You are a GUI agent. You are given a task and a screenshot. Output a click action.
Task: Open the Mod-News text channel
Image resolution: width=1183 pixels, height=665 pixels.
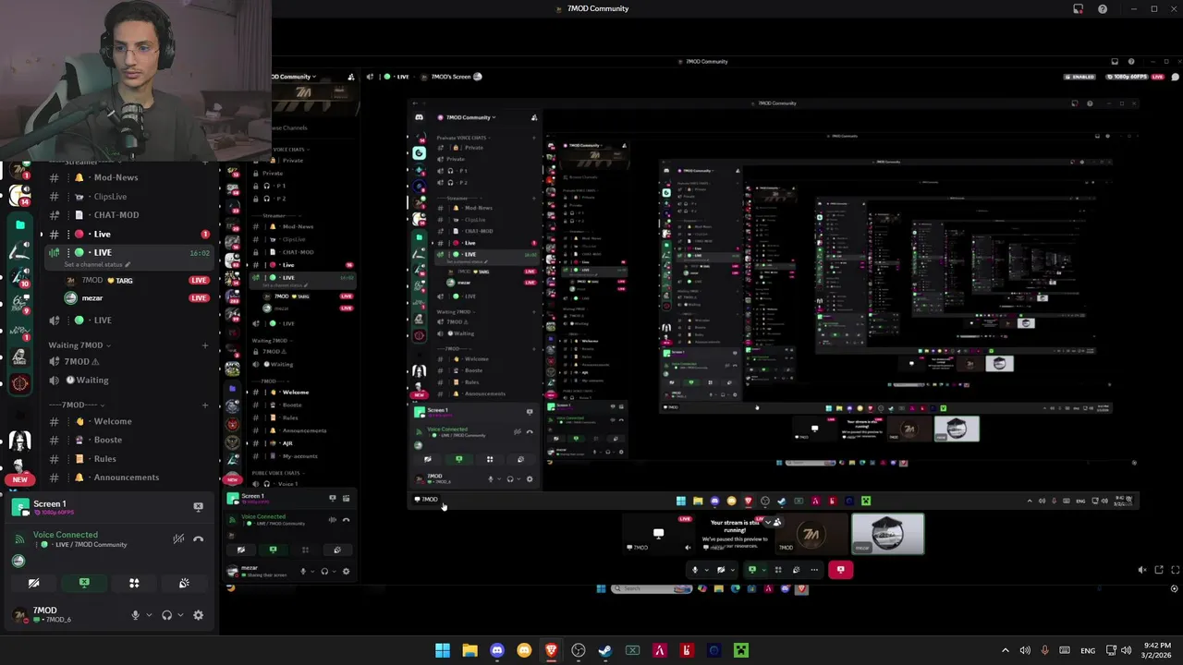(x=129, y=177)
